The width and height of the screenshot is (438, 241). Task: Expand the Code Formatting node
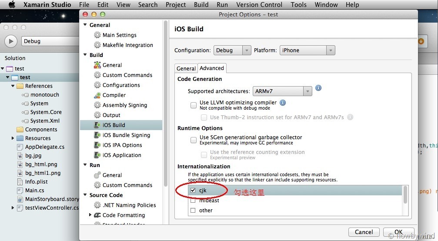pos(90,215)
